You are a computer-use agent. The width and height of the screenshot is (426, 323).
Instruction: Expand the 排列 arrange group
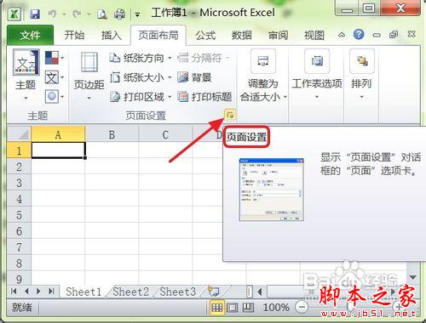[361, 75]
